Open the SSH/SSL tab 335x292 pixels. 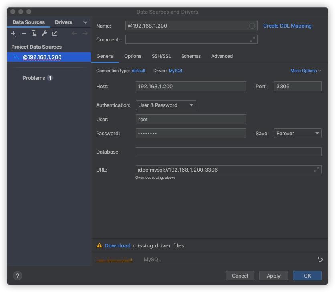pos(161,56)
